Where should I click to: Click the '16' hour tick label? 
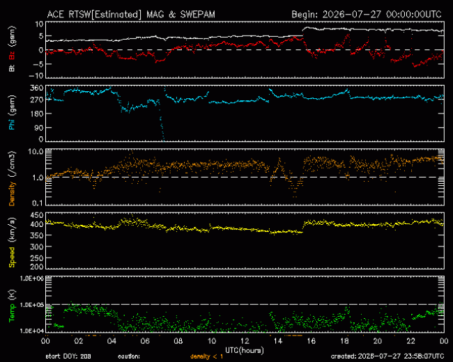pyautogui.click(x=311, y=341)
